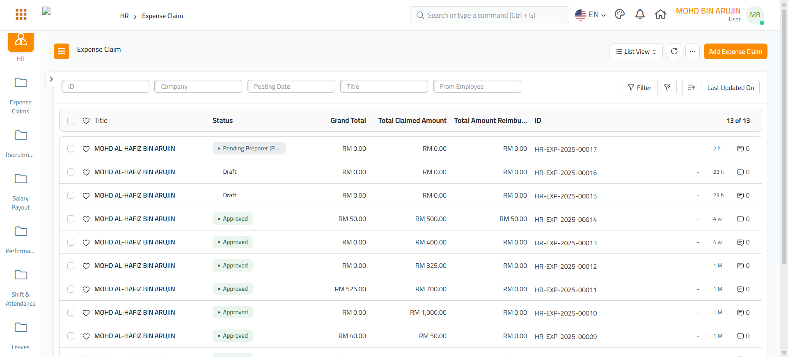Open the three-dots more options menu
The height and width of the screenshot is (357, 788).
[x=692, y=51]
